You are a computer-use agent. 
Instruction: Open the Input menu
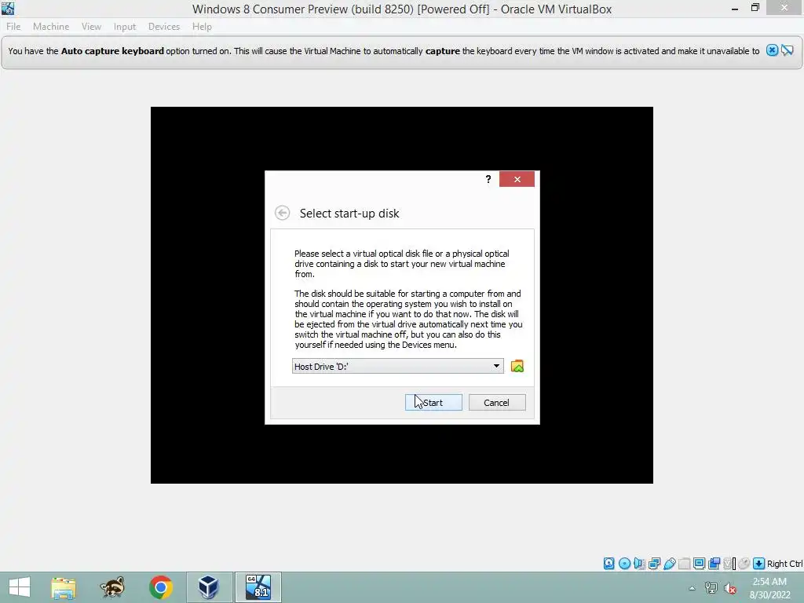point(125,27)
